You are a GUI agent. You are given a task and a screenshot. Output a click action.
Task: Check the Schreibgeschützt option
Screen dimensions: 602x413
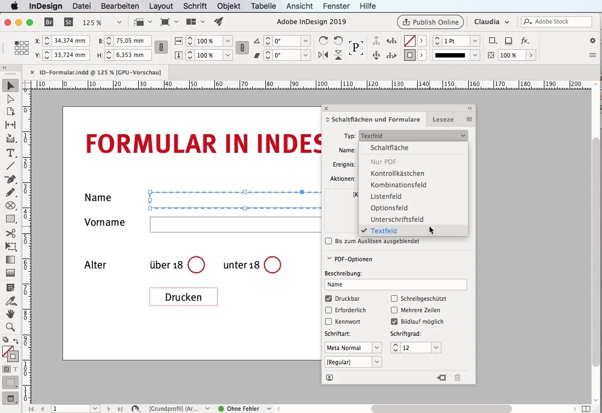tap(393, 298)
